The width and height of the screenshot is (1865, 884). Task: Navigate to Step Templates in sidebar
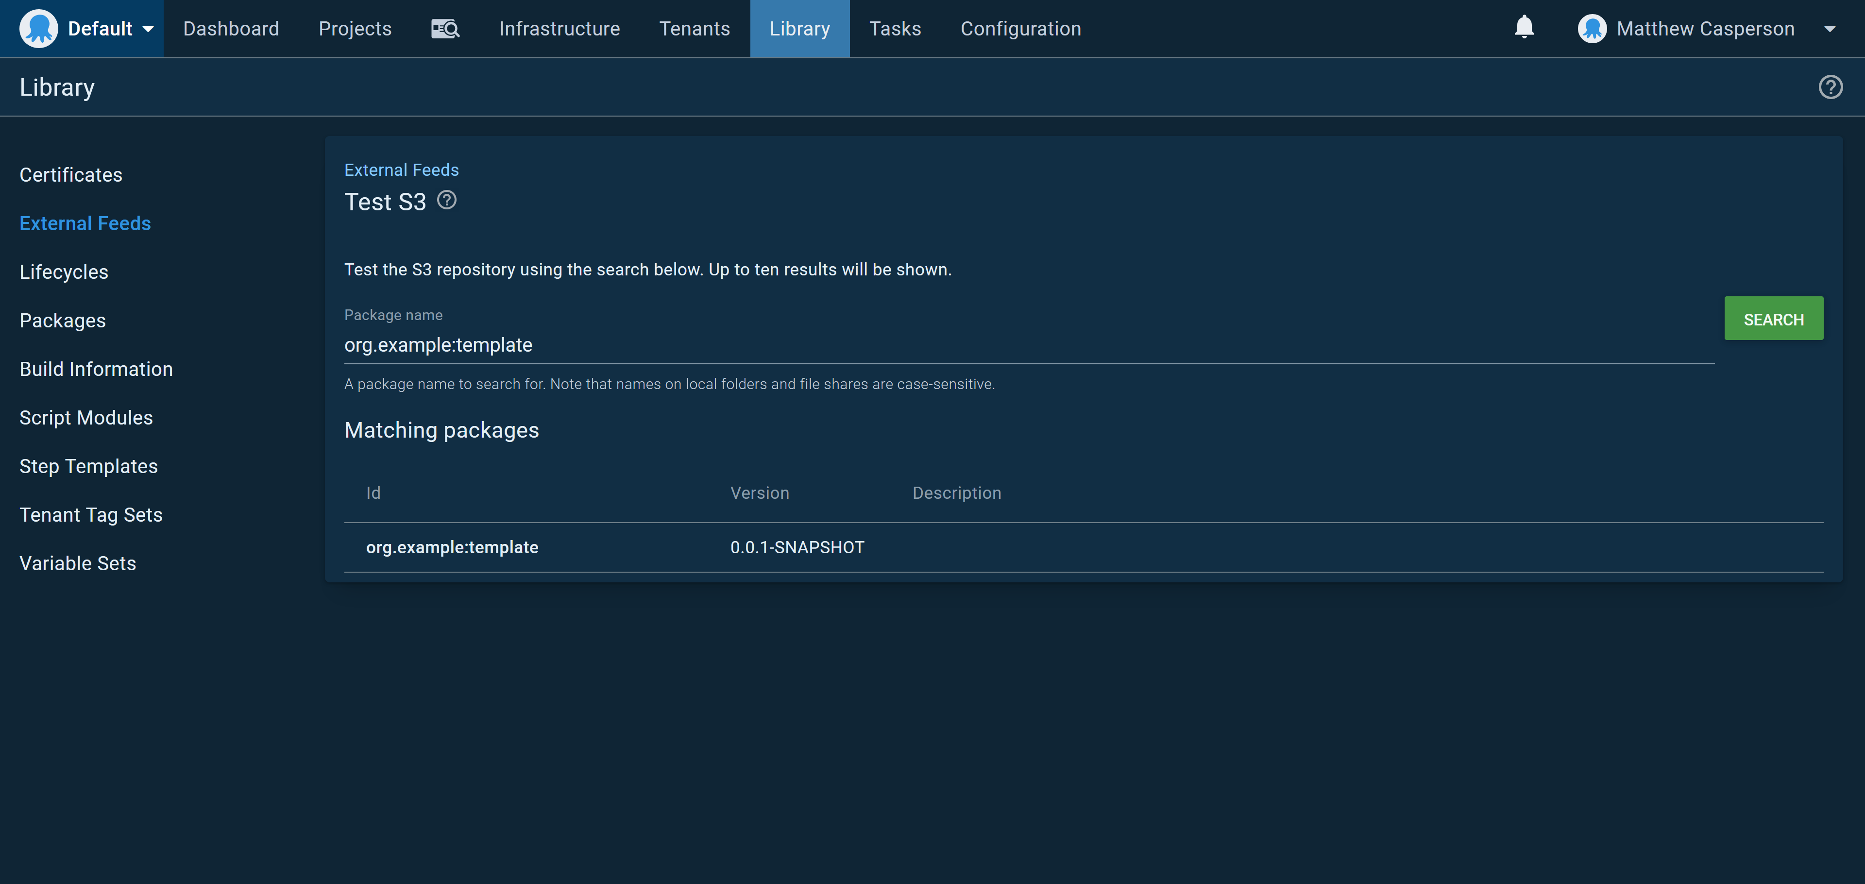(88, 466)
